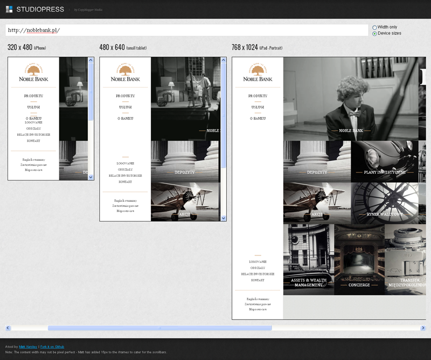The width and height of the screenshot is (431, 360).
Task: Open O BANKU menu in iPad preview
Action: 258,118
